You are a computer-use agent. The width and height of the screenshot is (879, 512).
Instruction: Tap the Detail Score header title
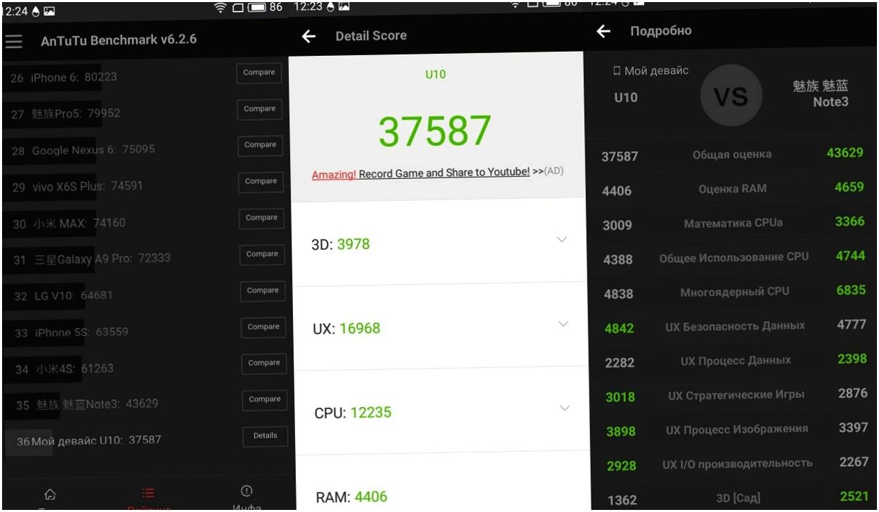pyautogui.click(x=371, y=36)
